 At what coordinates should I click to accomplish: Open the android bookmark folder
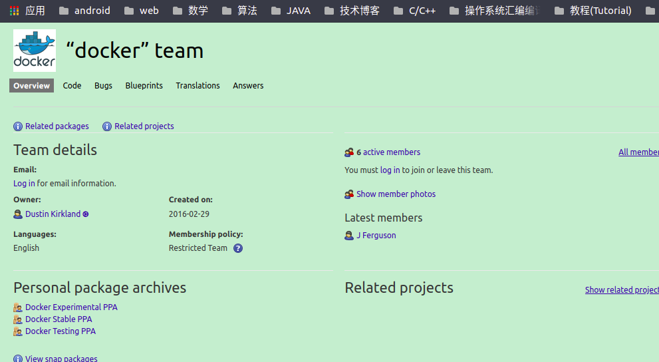click(84, 11)
